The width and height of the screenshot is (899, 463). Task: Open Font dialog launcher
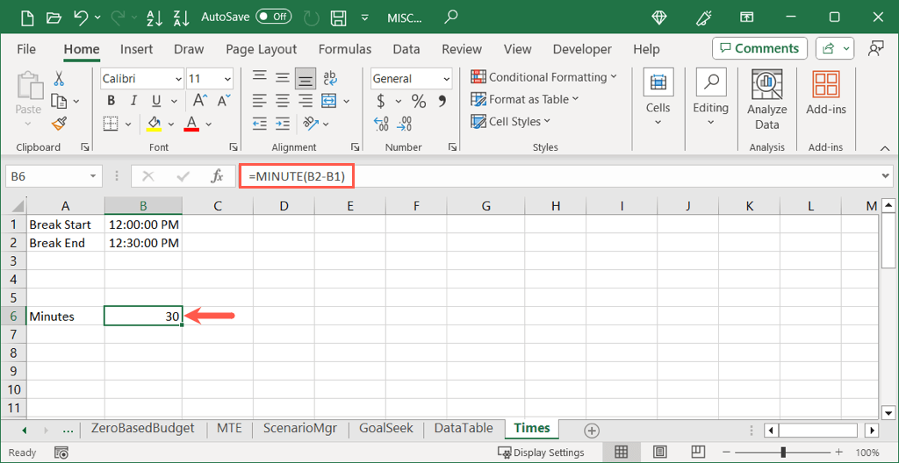click(x=234, y=148)
